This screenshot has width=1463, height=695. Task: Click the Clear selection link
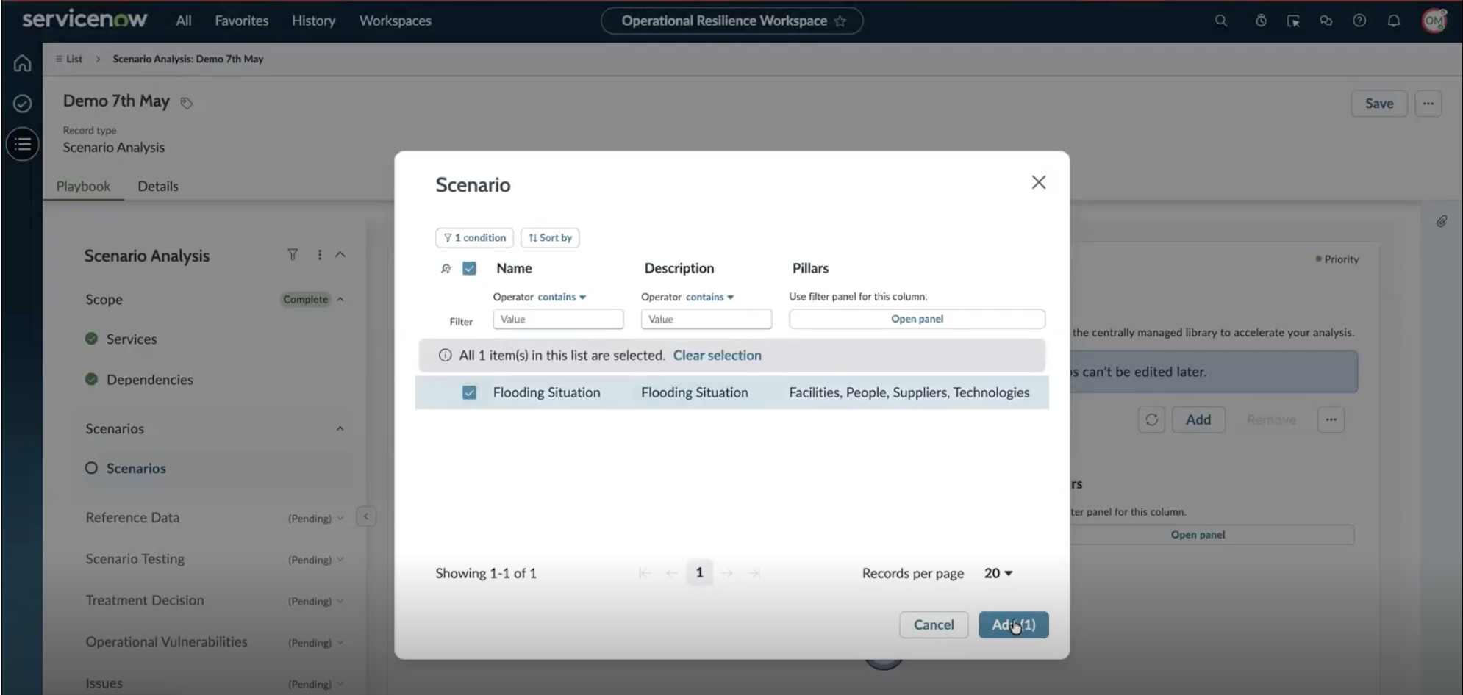click(x=717, y=355)
